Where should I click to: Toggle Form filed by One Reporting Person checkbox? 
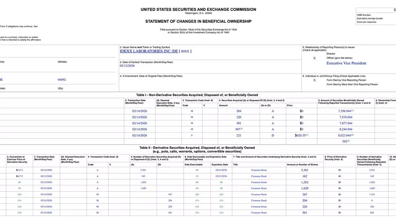click(x=314, y=80)
